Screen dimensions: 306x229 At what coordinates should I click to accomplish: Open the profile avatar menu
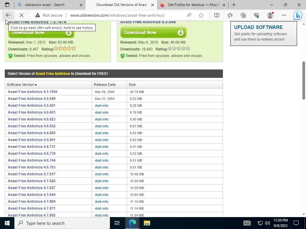(270, 15)
